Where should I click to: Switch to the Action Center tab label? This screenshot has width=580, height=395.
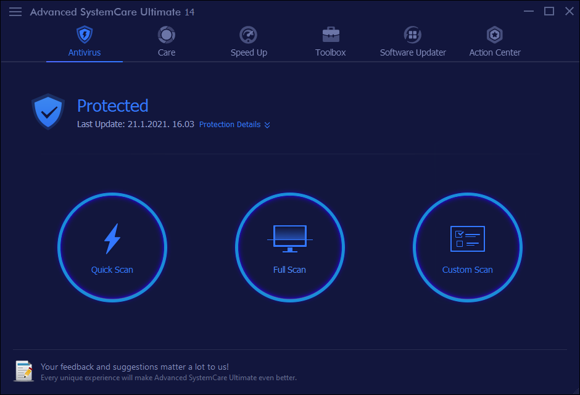495,52
